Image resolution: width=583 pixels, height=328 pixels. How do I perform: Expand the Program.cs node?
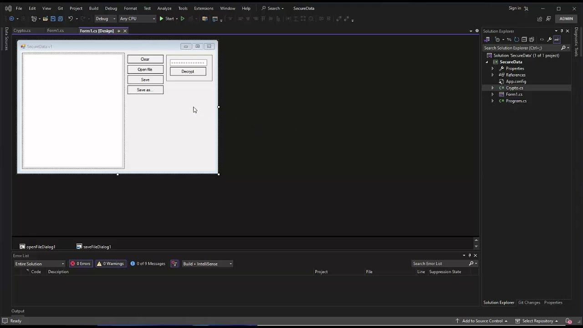[x=492, y=101]
